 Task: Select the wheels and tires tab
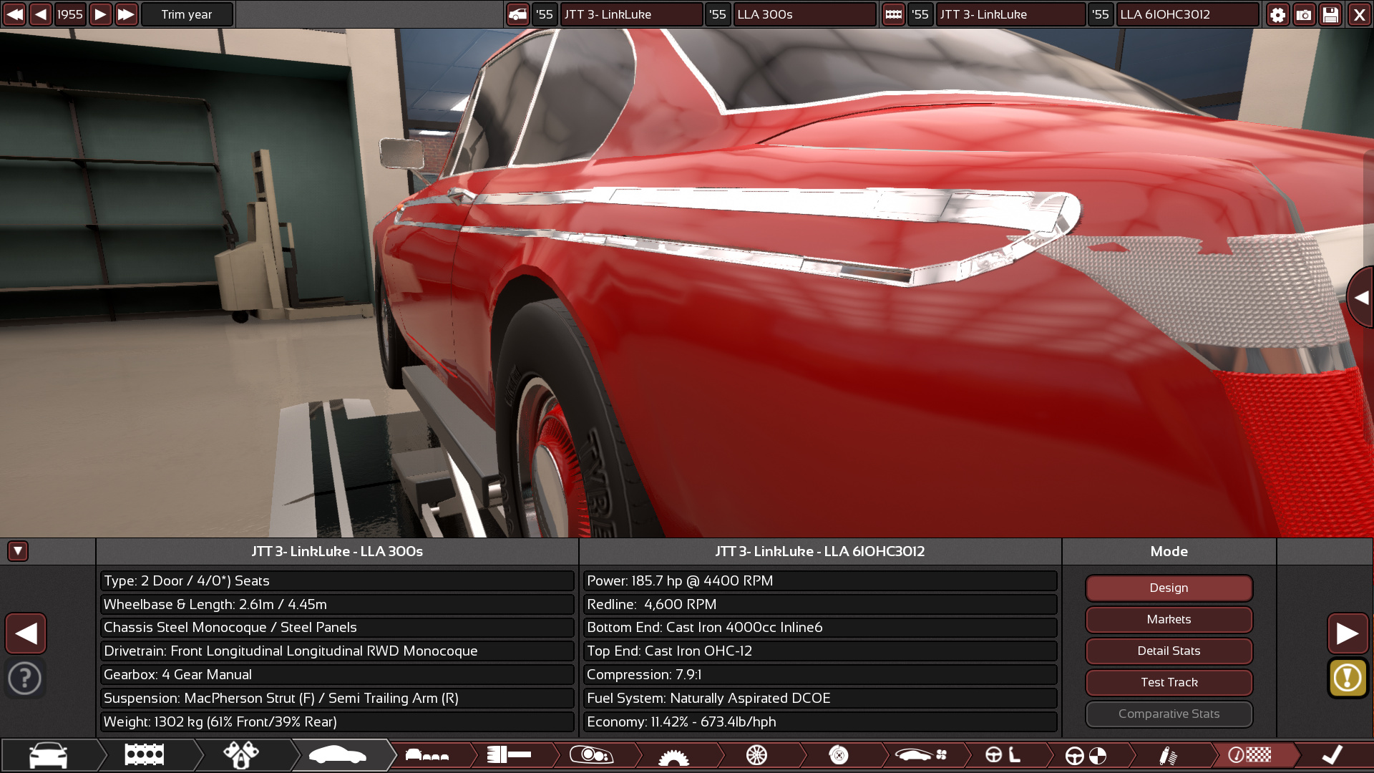coord(756,755)
